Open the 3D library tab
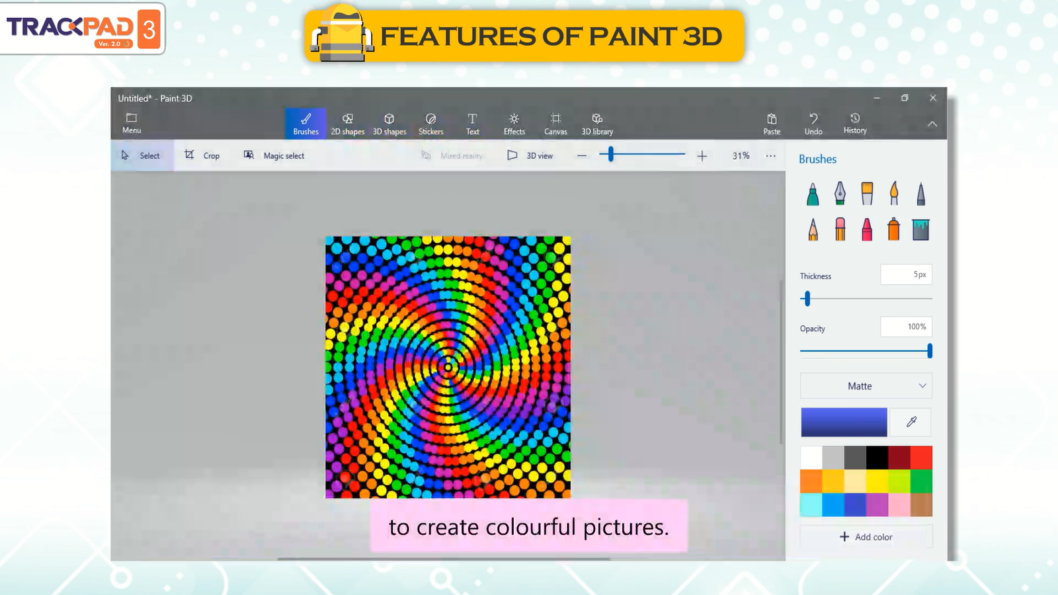Viewport: 1058px width, 595px height. click(x=597, y=124)
